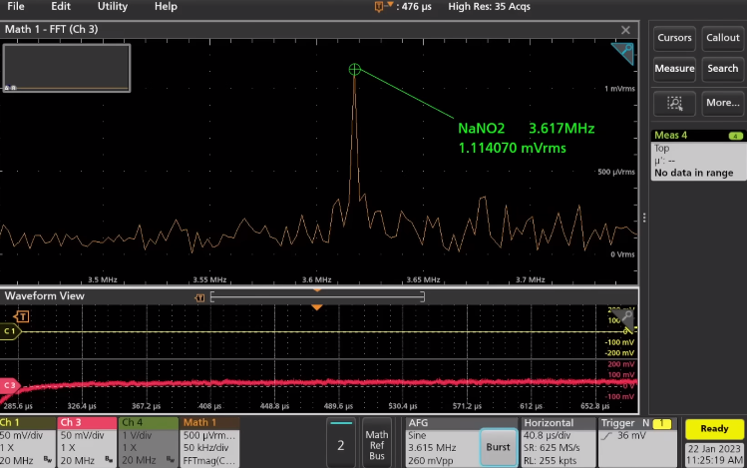
Task: Toggle the AFG Burst button
Action: coord(497,446)
